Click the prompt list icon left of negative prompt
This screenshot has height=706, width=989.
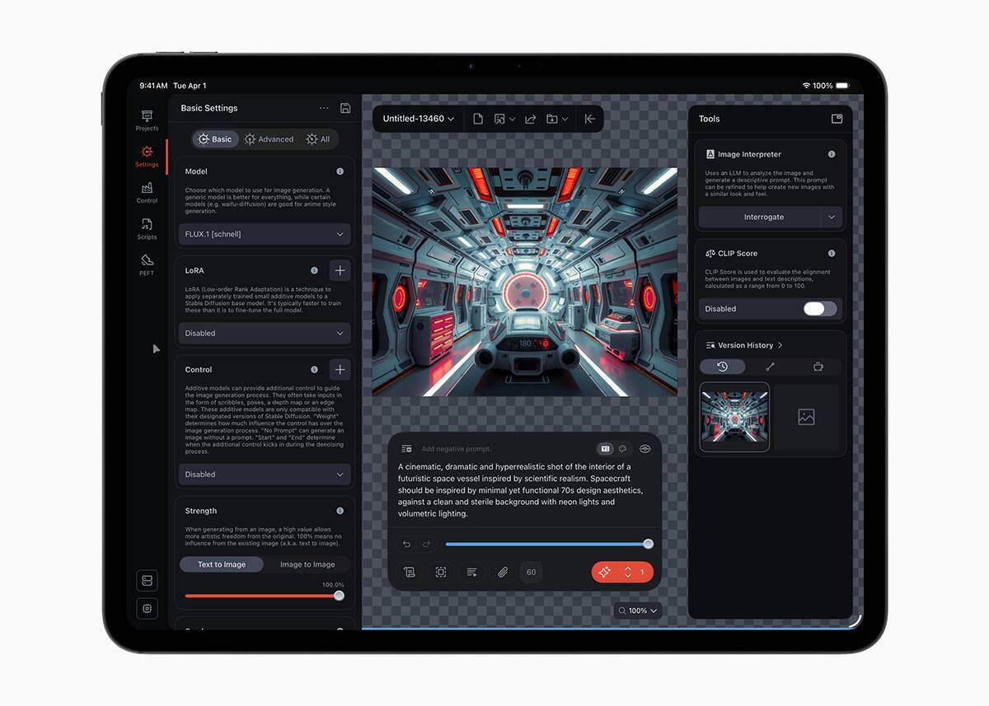click(406, 449)
